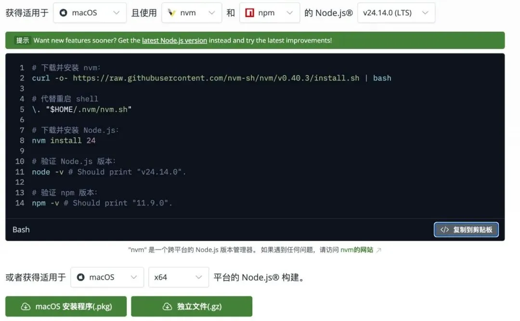
Task: Open the lower macOS platform dropdown
Action: [107, 277]
